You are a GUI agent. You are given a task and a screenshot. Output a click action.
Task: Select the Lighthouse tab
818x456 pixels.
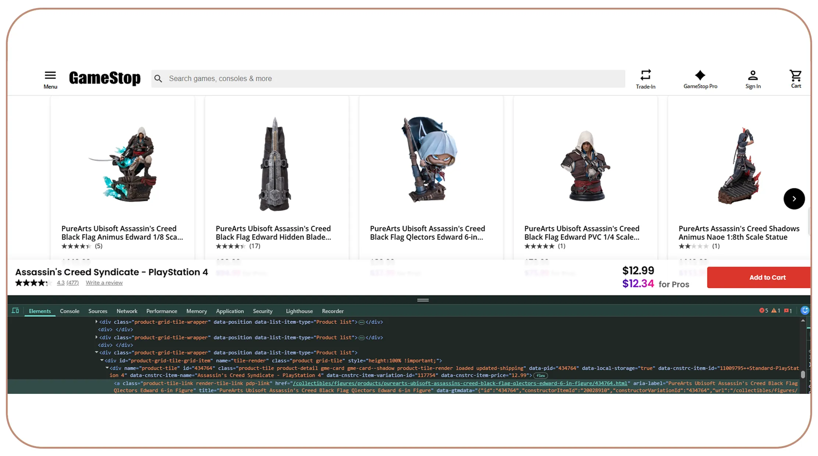[x=299, y=311]
